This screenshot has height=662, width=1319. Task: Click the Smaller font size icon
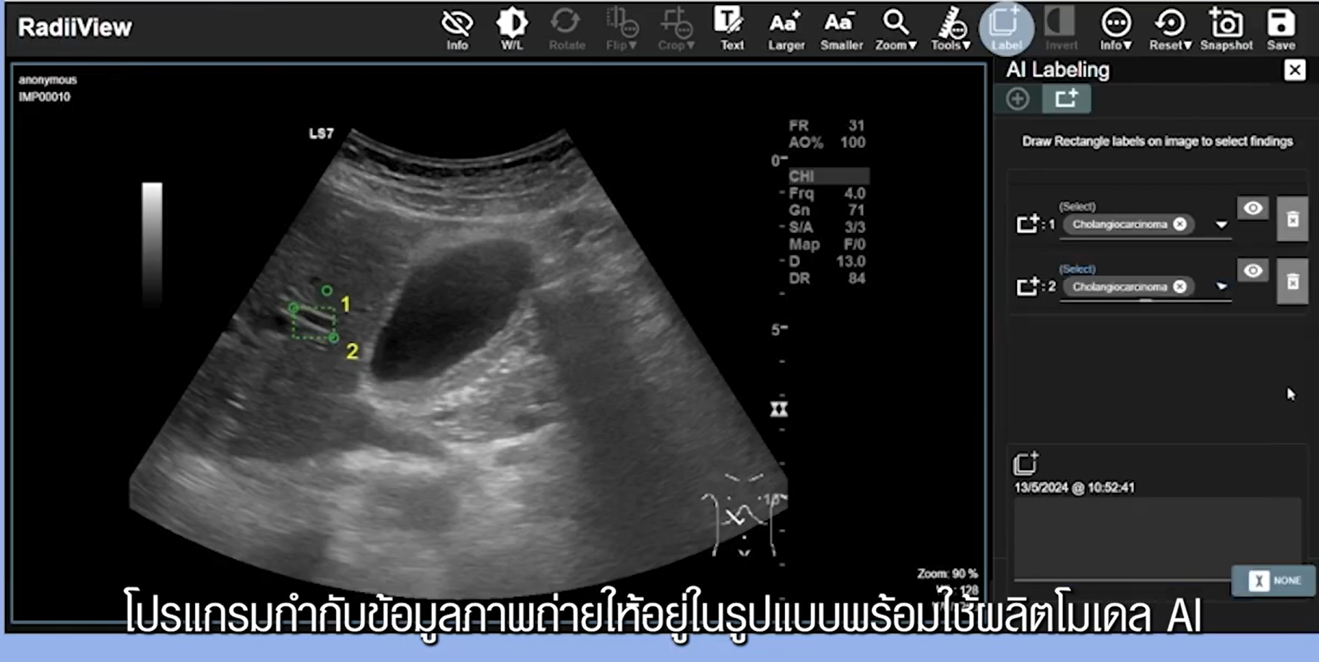pos(841,29)
